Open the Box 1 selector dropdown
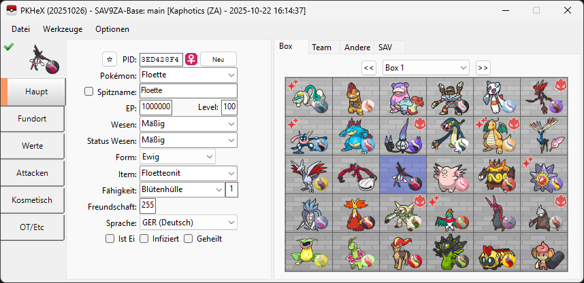The height and width of the screenshot is (283, 584). (426, 68)
